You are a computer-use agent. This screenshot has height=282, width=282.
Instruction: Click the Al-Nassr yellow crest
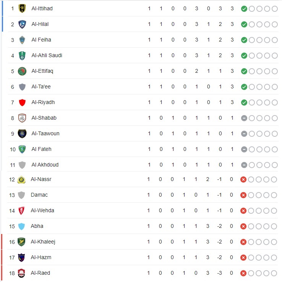point(21,179)
